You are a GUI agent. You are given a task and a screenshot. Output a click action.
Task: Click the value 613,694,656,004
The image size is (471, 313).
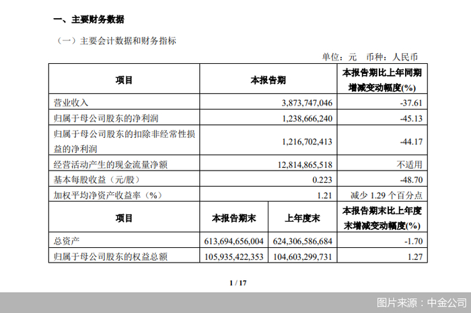(233, 241)
